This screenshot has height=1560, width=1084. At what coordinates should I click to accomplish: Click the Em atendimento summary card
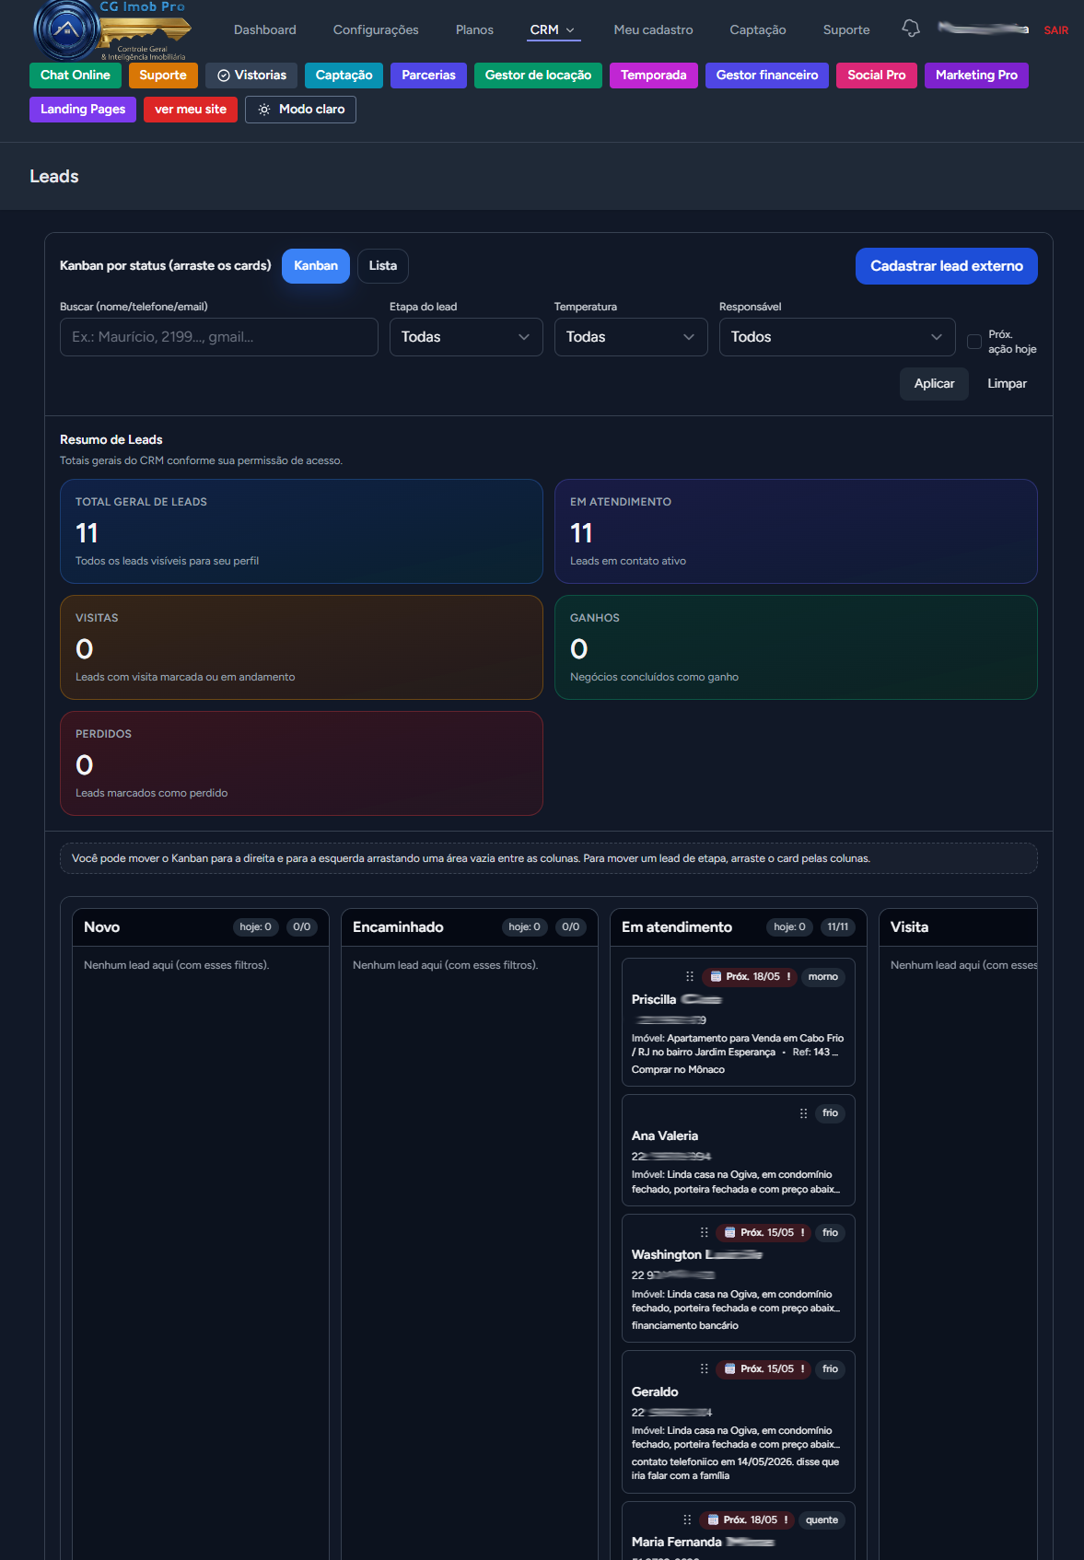[796, 531]
